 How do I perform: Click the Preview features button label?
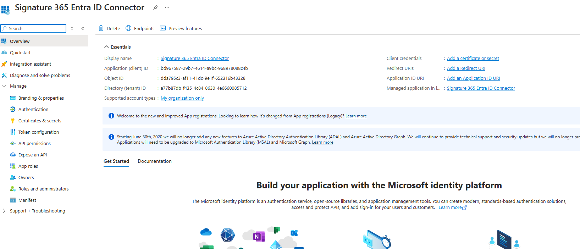click(x=185, y=28)
